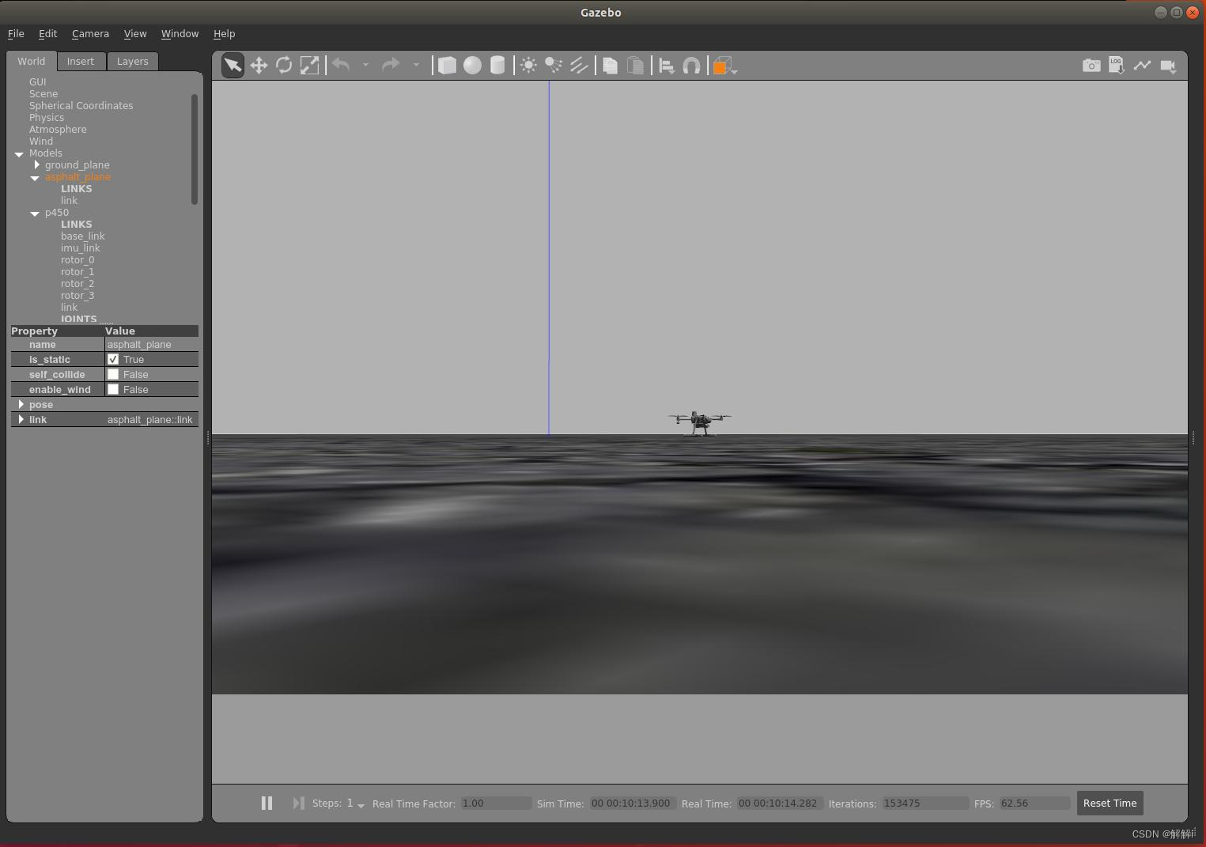Select imu_link under p450
The height and width of the screenshot is (847, 1206).
click(x=80, y=248)
